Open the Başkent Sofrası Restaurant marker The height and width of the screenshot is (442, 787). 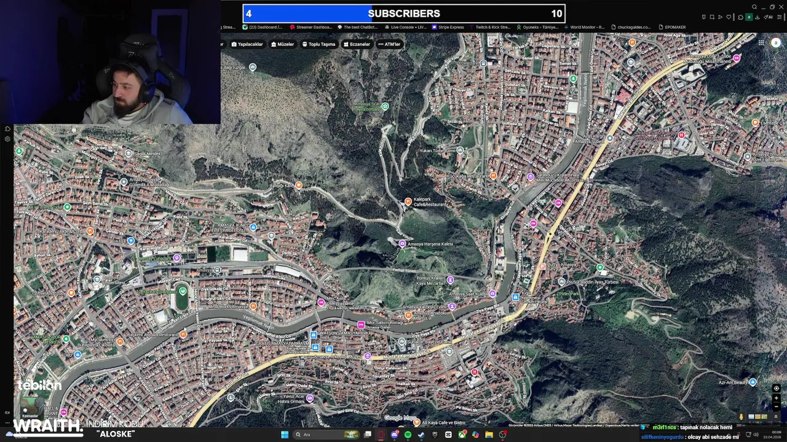click(x=183, y=335)
